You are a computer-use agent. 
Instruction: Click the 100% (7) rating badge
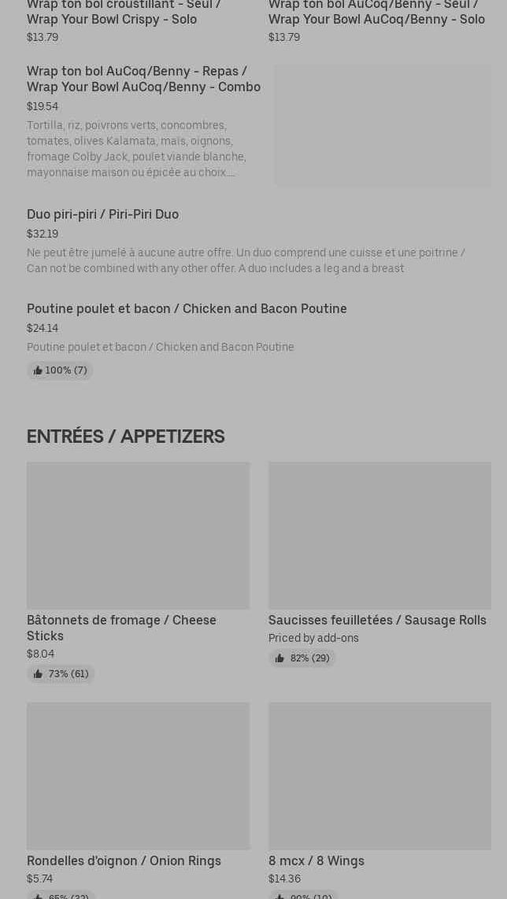pyautogui.click(x=60, y=370)
